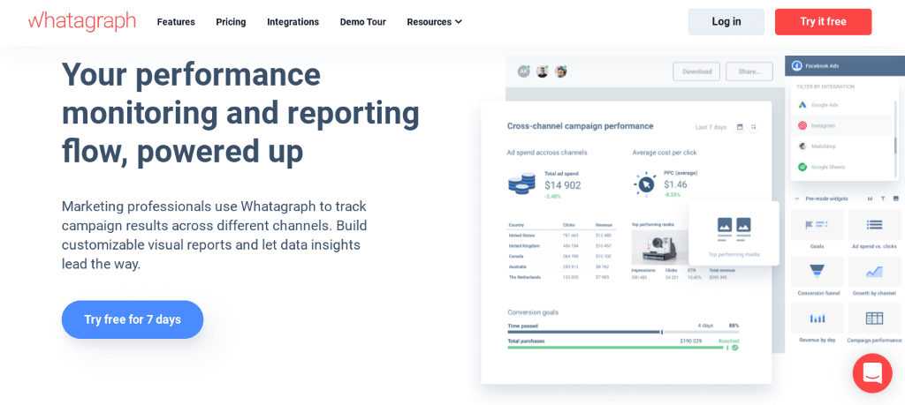Click the Whatagraph logo
The height and width of the screenshot is (405, 905).
click(x=82, y=22)
